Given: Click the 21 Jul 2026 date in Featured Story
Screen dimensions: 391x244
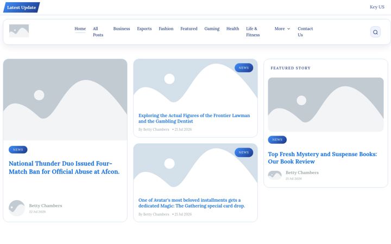Looking at the screenshot, I should click(294, 178).
